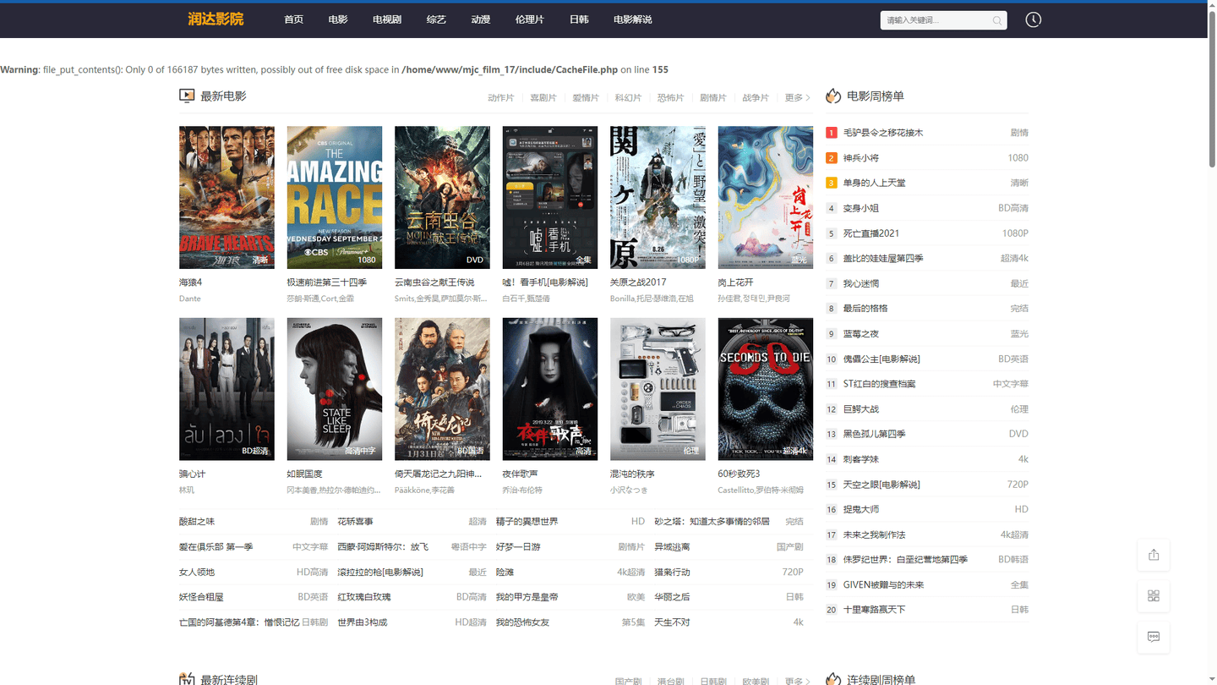Click the share icon on right side
The height and width of the screenshot is (685, 1217).
1154,555
